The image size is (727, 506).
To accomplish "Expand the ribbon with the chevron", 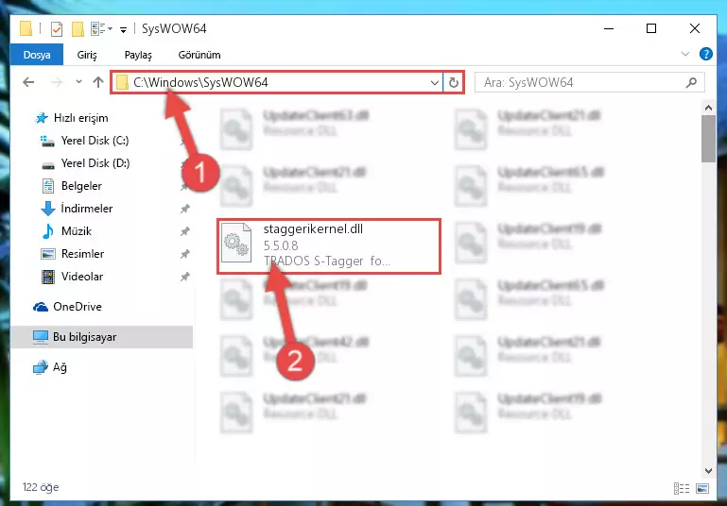I will tap(685, 54).
